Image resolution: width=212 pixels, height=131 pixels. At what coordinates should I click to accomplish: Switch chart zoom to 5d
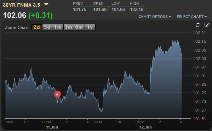click(x=47, y=27)
